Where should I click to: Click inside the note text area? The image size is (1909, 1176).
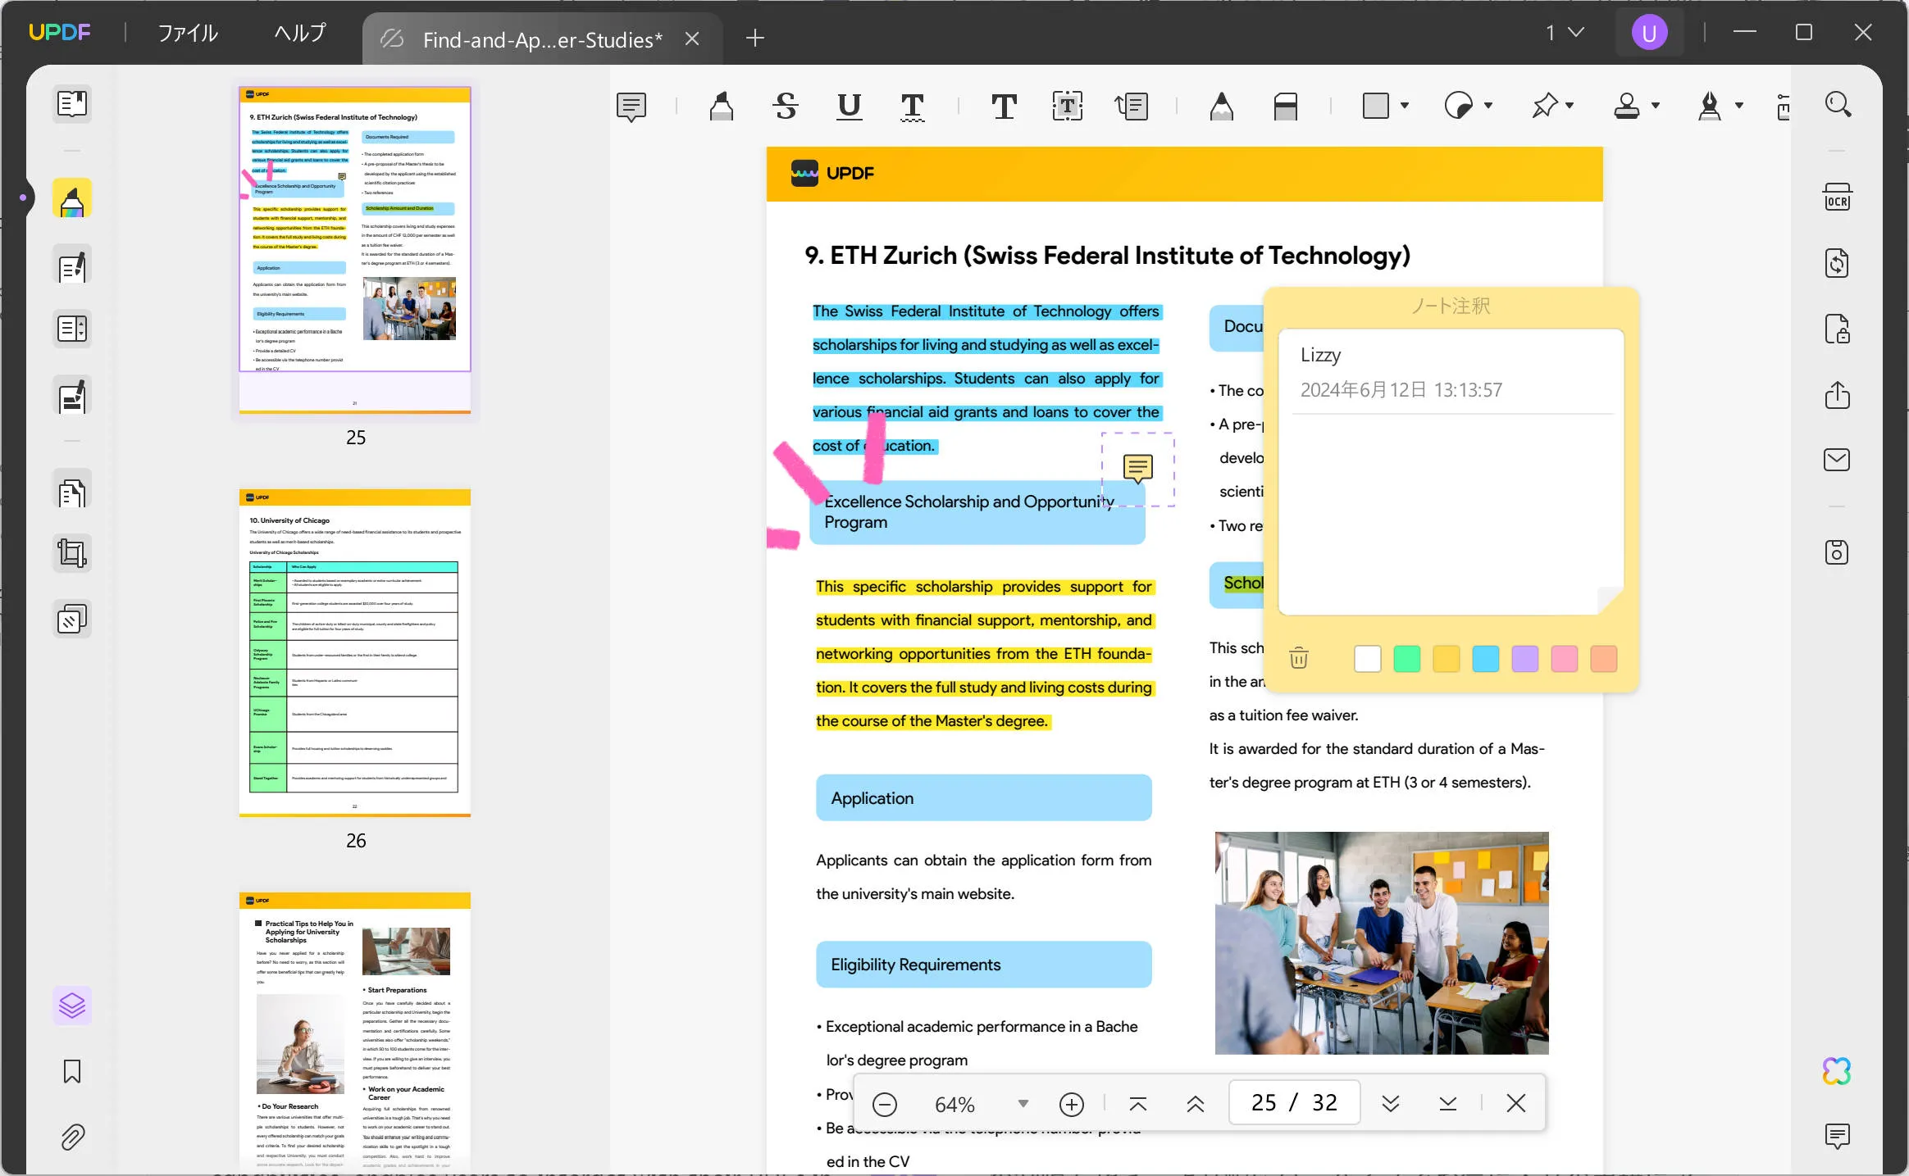(x=1451, y=512)
